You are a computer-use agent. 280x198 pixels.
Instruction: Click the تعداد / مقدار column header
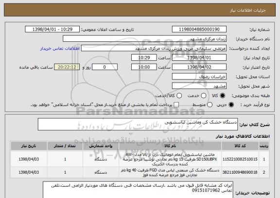[x=65, y=146]
